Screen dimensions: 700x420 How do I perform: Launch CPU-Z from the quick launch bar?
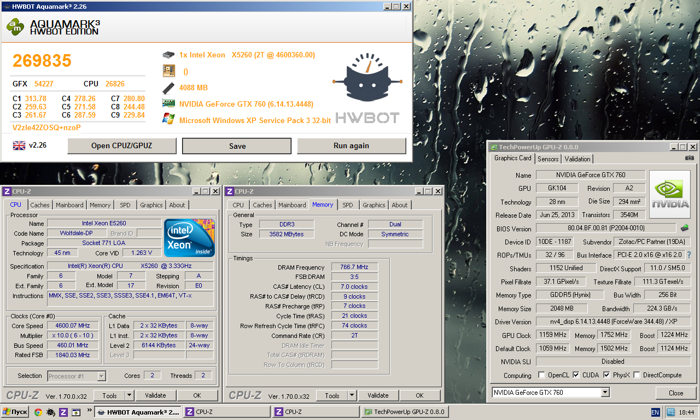click(x=63, y=412)
